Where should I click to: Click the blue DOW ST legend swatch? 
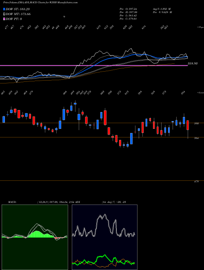tap(4, 9)
